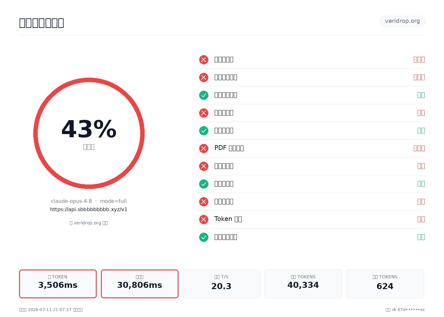Select the Token check row label
The height and width of the screenshot is (317, 444).
pos(228,219)
